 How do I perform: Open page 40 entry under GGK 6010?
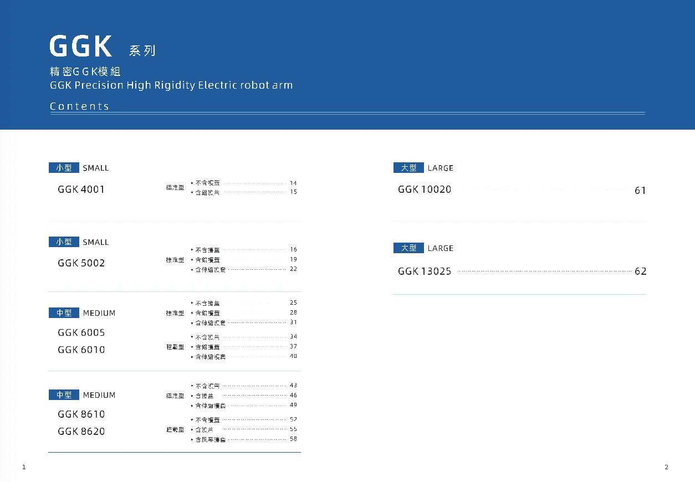pyautogui.click(x=293, y=356)
